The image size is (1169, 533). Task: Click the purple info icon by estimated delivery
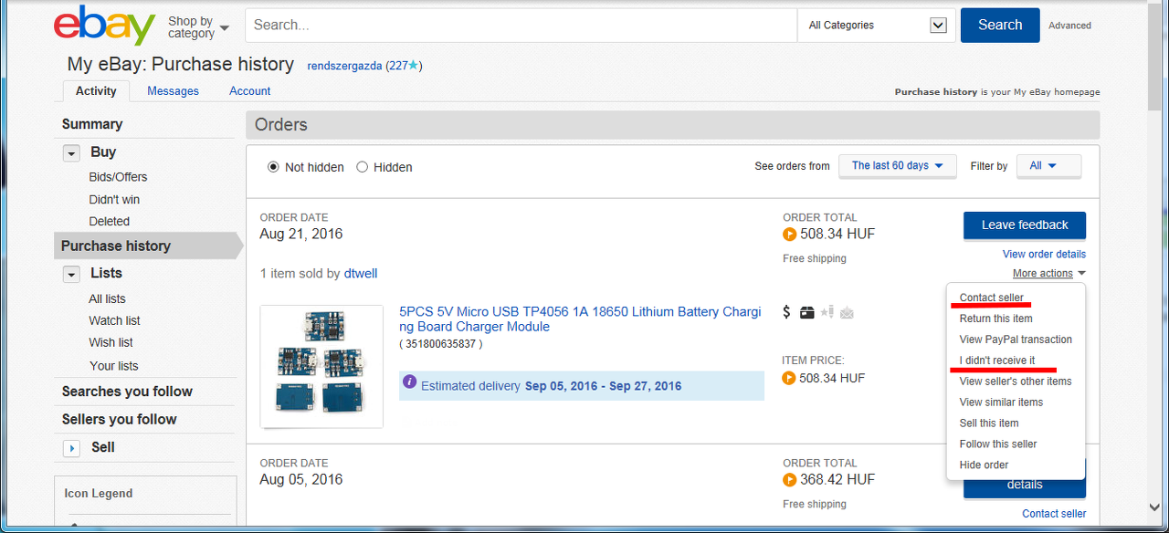coord(410,381)
